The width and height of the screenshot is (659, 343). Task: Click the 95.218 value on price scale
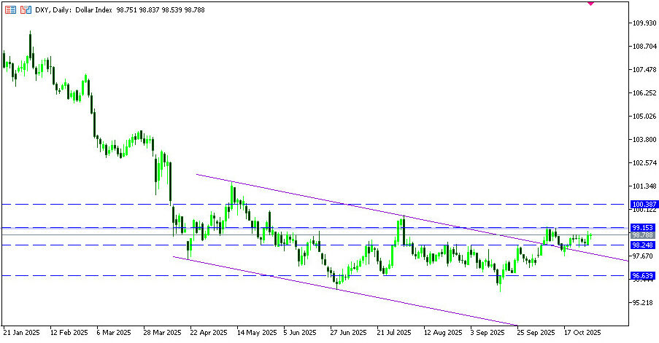pos(641,302)
